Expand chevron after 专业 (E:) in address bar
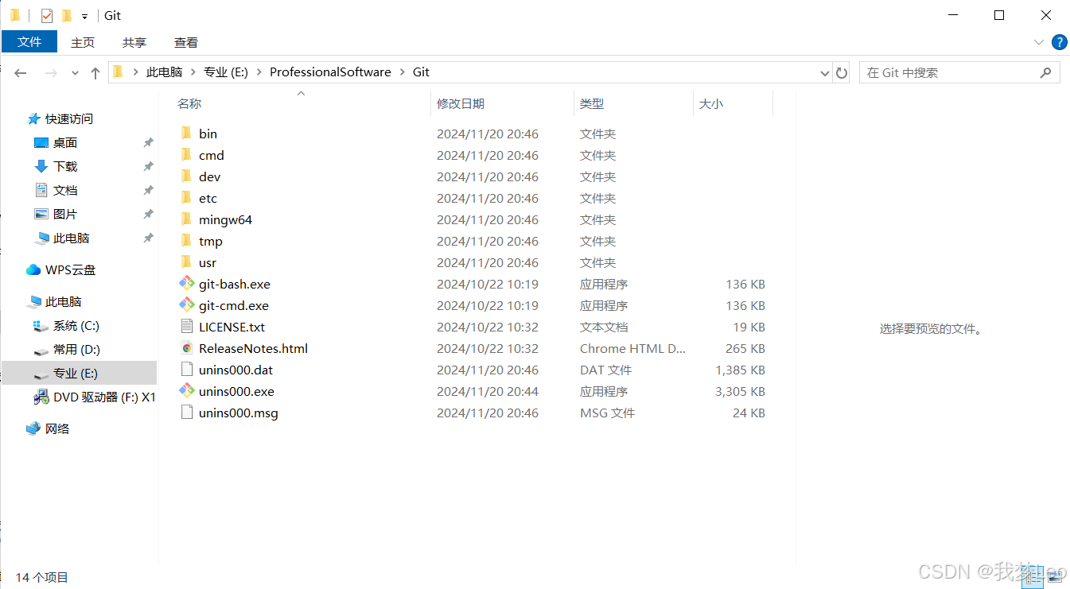The width and height of the screenshot is (1070, 589). pyautogui.click(x=259, y=72)
